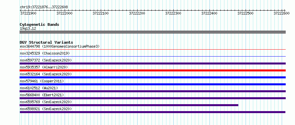Click the nsv5668400 (Ebert2021) label

[x=42, y=95]
